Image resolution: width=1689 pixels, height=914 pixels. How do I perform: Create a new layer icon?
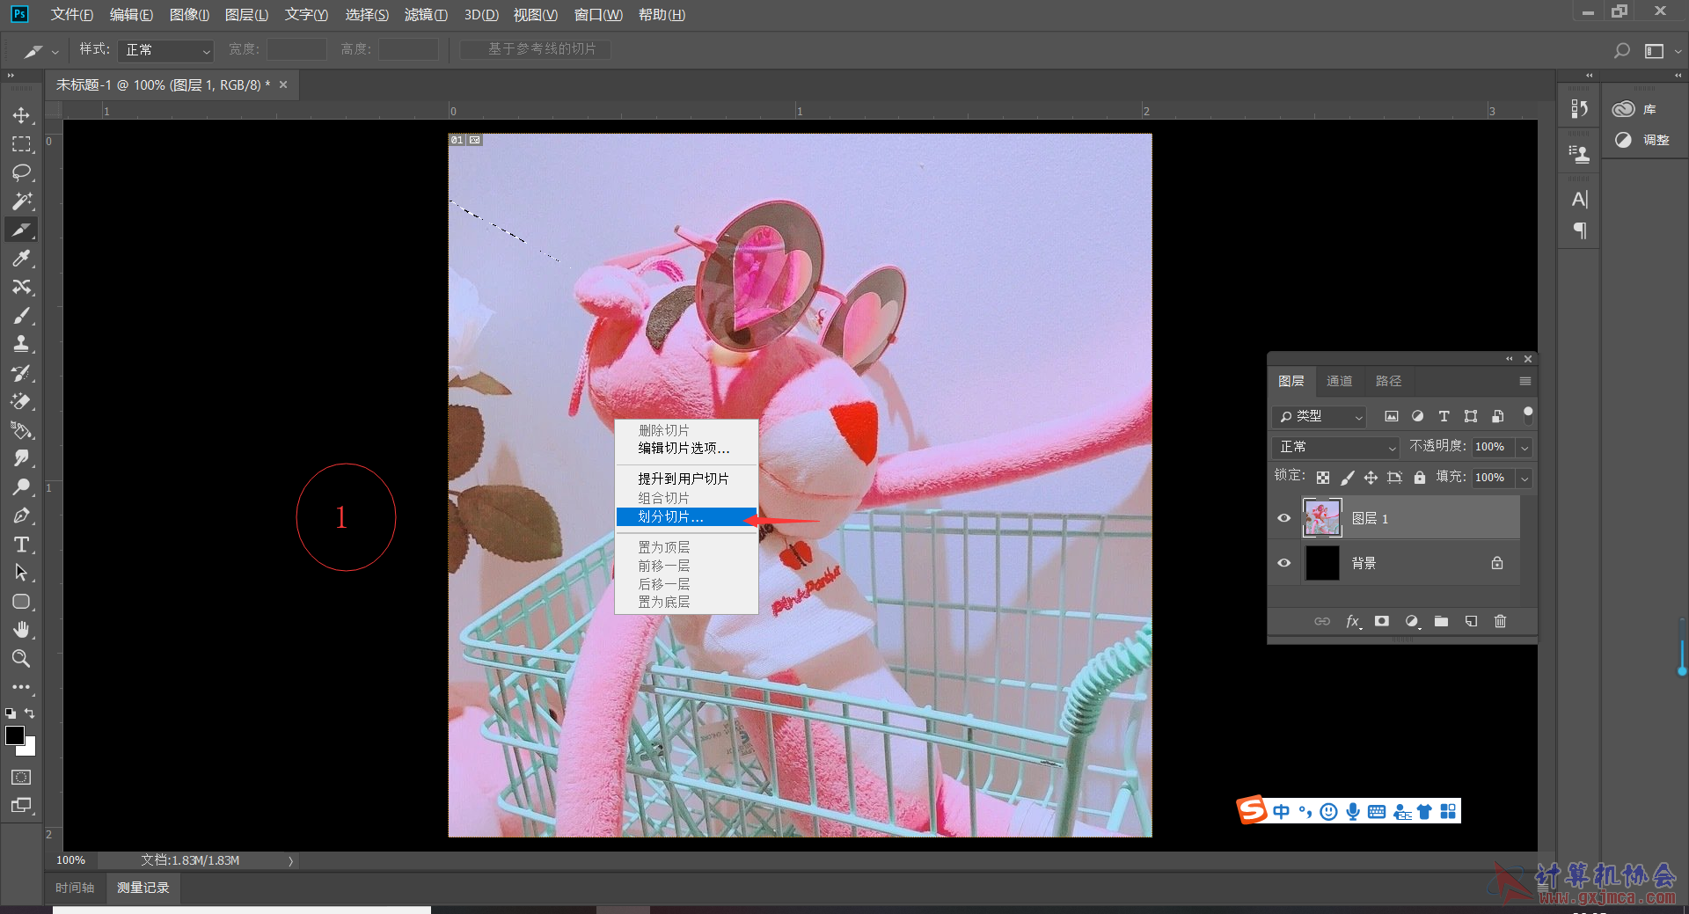[x=1471, y=621]
